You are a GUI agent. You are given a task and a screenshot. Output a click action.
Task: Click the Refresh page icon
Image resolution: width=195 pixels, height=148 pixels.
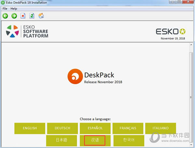[32, 16]
